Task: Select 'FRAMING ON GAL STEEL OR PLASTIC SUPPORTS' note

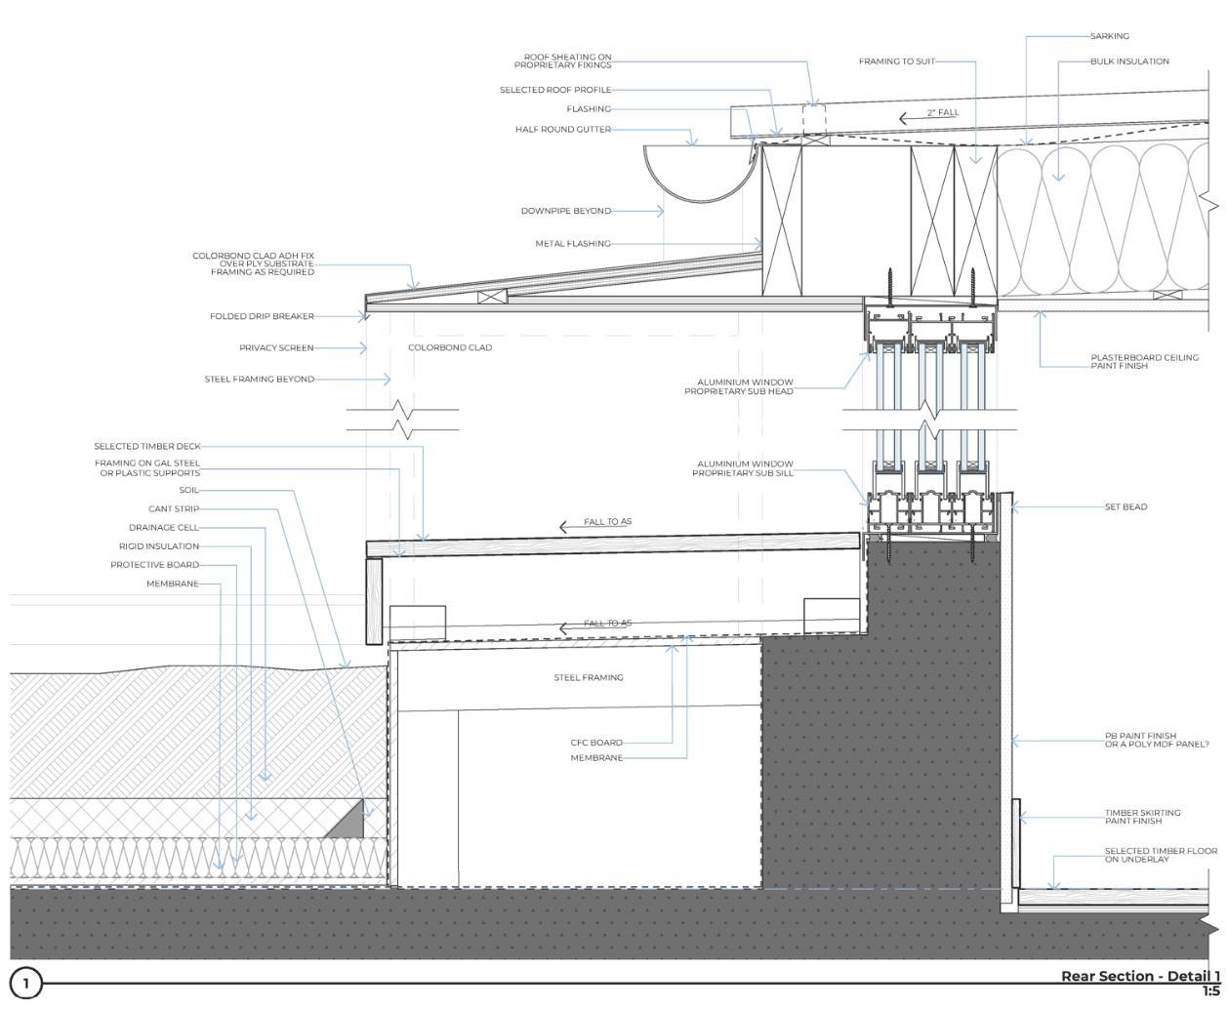Action: pyautogui.click(x=147, y=468)
